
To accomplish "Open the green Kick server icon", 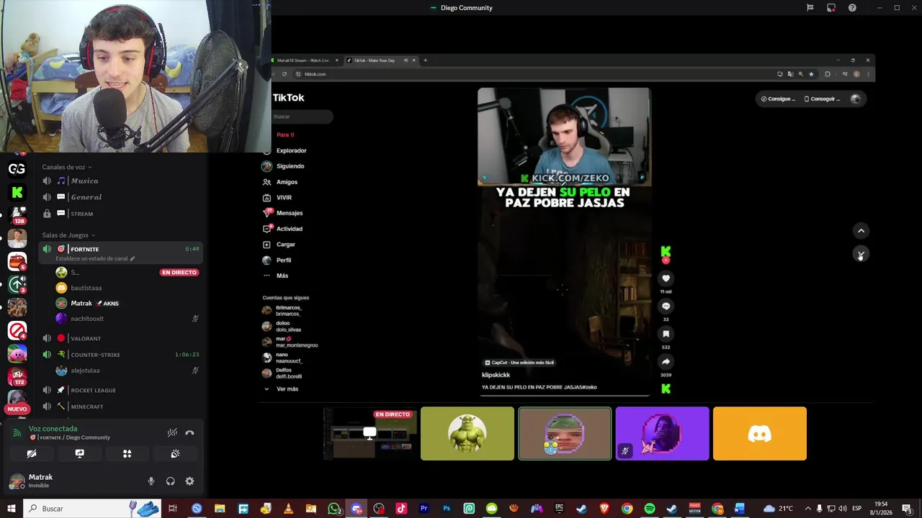I will coord(17,192).
